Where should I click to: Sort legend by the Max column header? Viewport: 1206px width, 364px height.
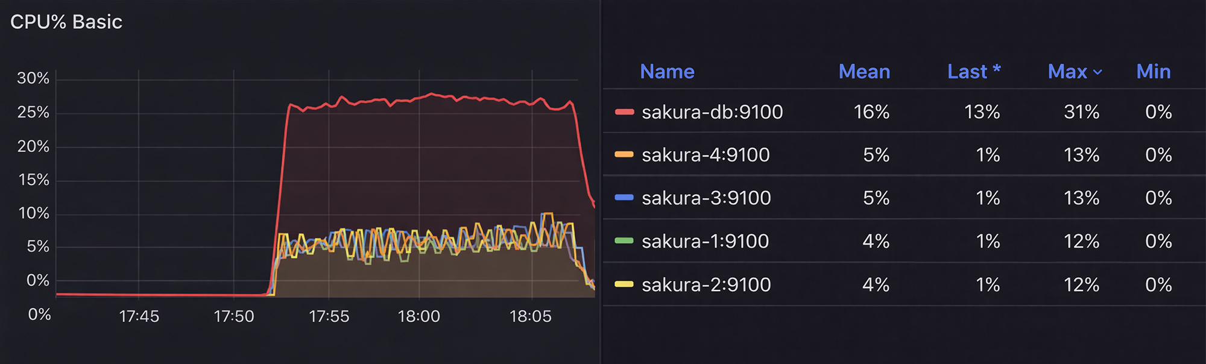coord(1067,72)
